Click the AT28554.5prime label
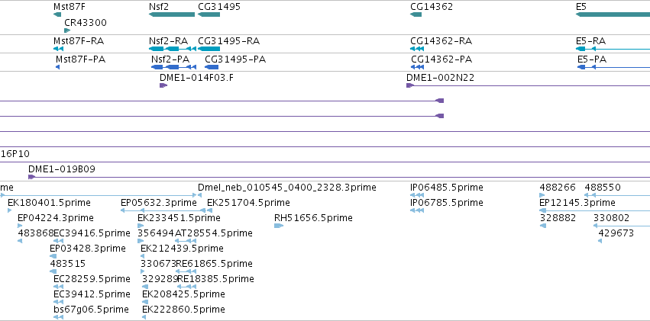This screenshot has height=321, width=650. click(214, 233)
